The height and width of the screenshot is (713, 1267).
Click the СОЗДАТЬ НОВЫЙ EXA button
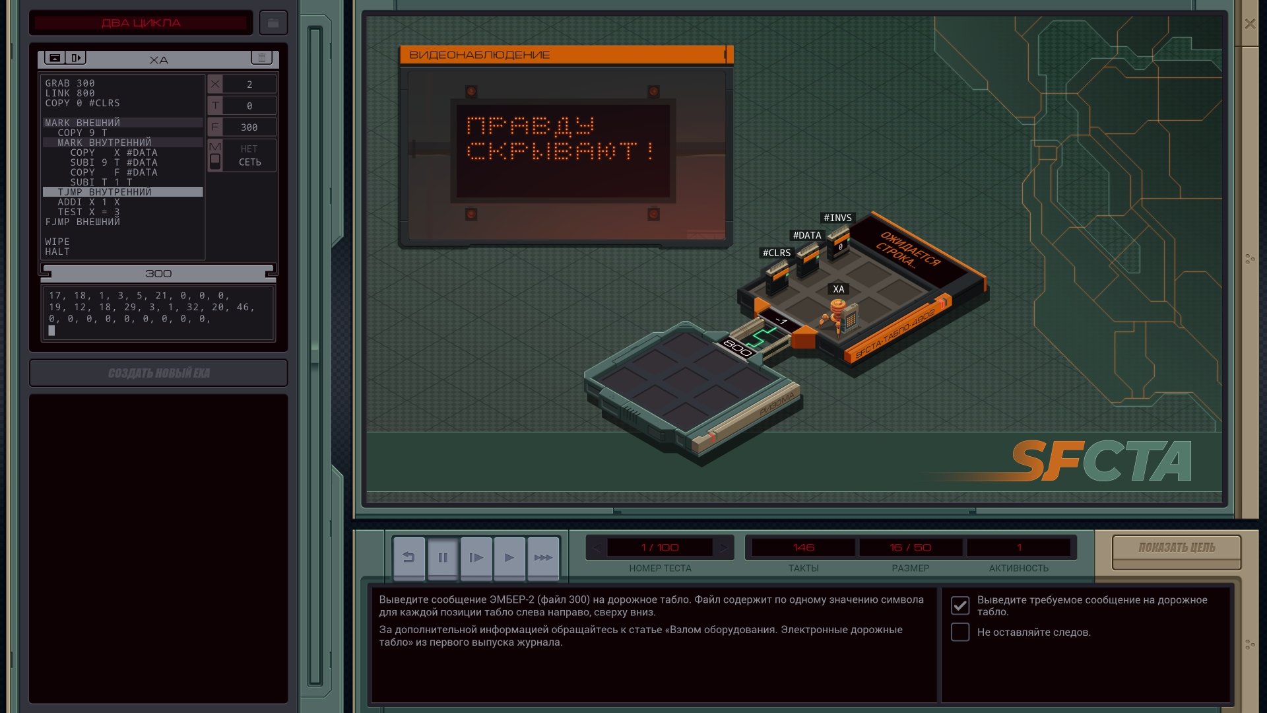(x=158, y=373)
